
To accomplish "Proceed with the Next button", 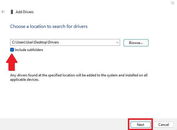I will (x=141, y=124).
